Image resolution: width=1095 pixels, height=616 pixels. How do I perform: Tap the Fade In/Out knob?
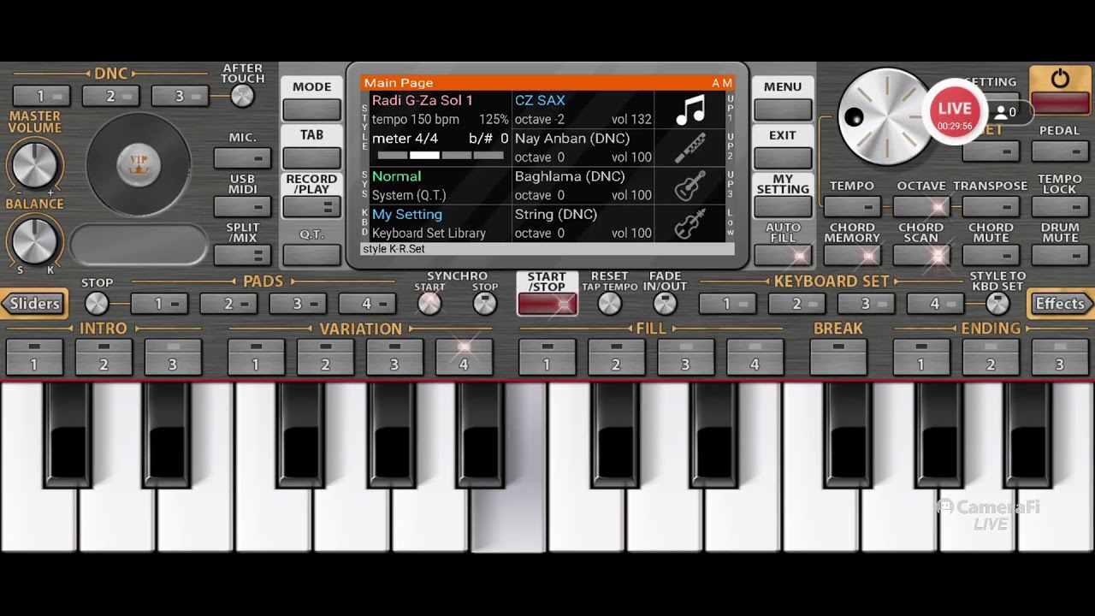coord(665,303)
